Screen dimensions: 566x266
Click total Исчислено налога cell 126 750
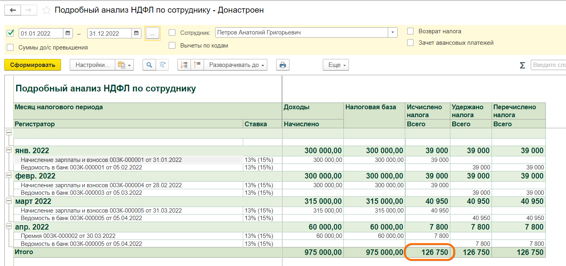coord(428,252)
